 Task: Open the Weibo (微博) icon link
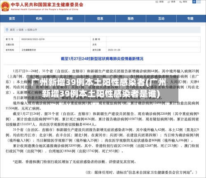[169, 2]
